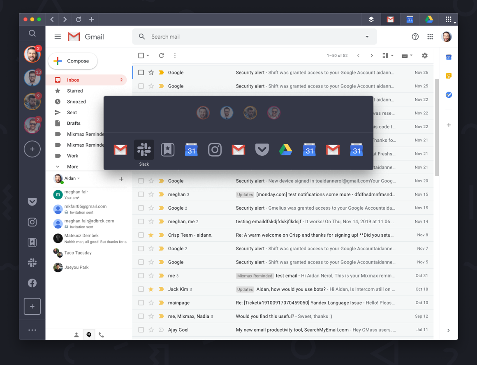Go back with the browser back arrow

coord(52,19)
